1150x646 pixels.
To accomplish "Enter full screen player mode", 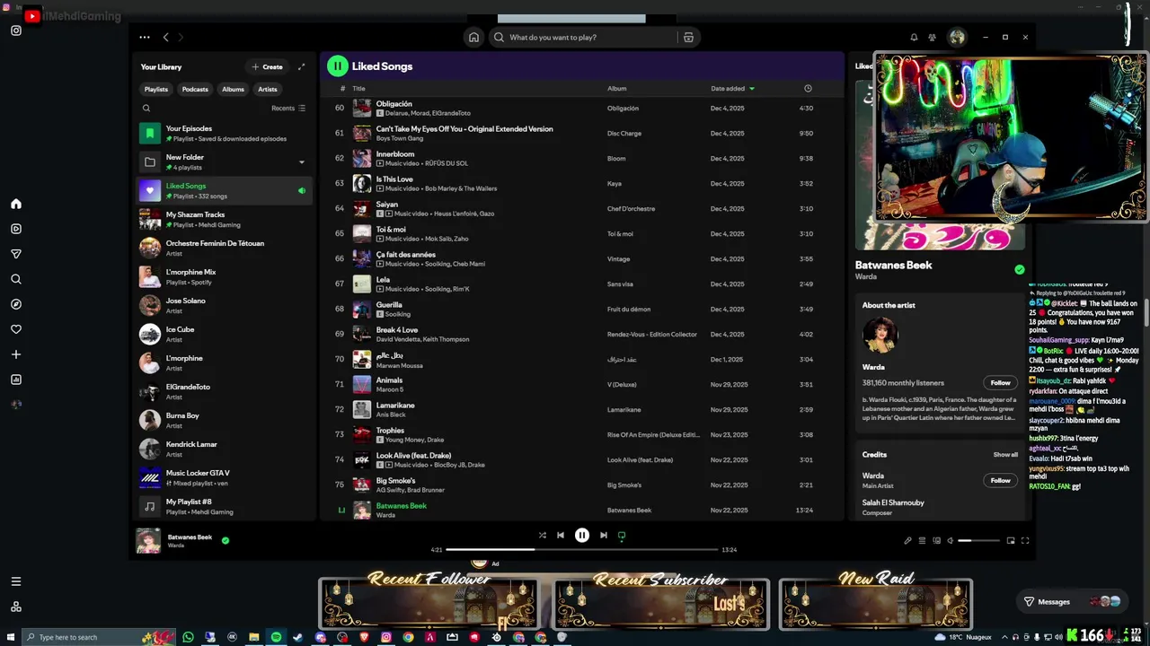I will point(1025,541).
